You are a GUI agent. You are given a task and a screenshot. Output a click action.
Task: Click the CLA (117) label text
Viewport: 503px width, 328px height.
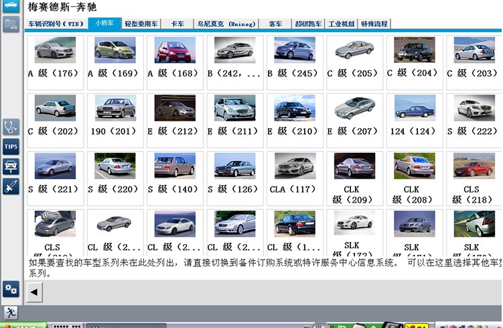click(x=293, y=189)
